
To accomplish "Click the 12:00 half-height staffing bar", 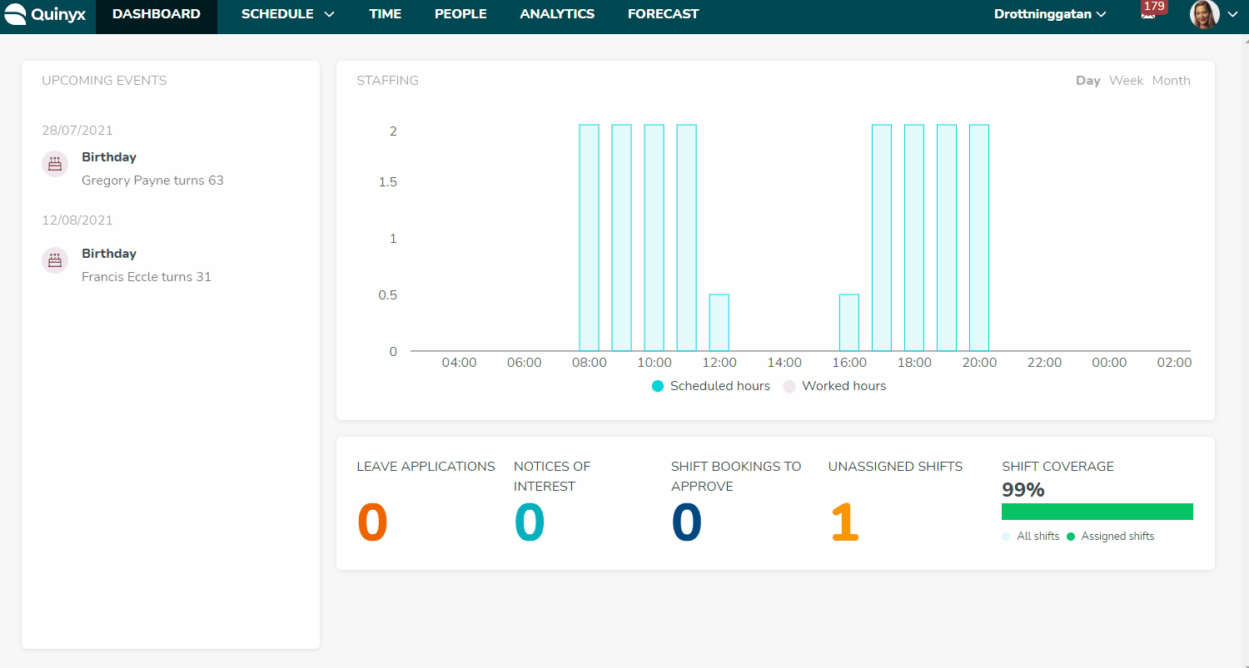I will (719, 323).
